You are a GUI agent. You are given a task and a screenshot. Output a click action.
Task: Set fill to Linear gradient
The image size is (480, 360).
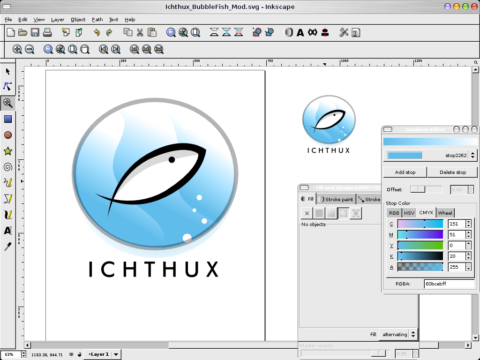(x=331, y=213)
